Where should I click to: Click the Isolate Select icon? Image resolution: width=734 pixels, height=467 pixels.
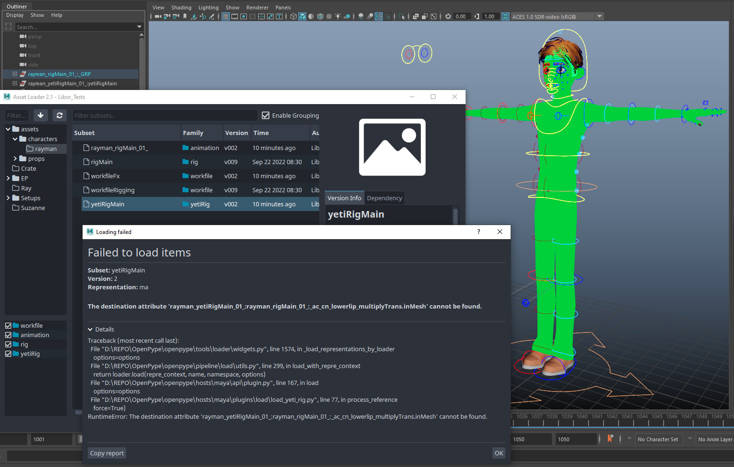point(401,16)
